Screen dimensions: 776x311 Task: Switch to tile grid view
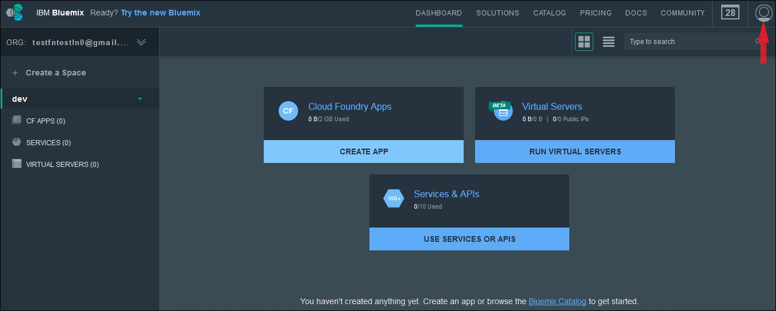[x=584, y=42]
